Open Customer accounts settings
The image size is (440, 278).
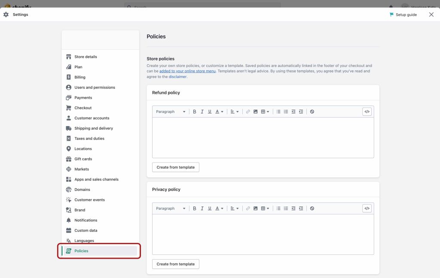pyautogui.click(x=101, y=118)
